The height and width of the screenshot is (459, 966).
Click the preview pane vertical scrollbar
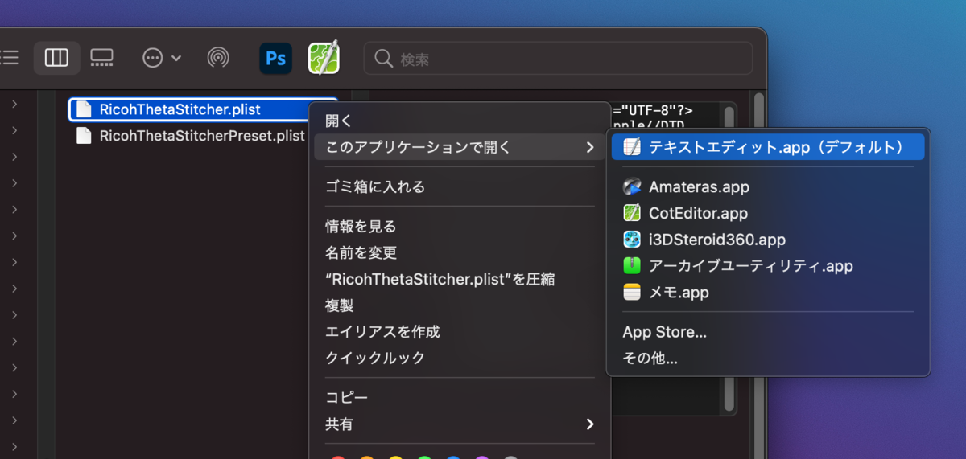click(729, 259)
